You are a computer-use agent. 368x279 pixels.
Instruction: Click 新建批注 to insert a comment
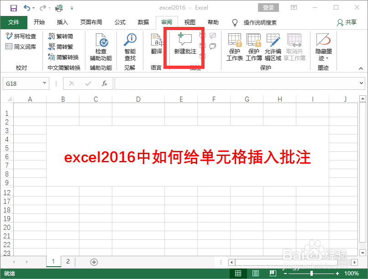(185, 44)
